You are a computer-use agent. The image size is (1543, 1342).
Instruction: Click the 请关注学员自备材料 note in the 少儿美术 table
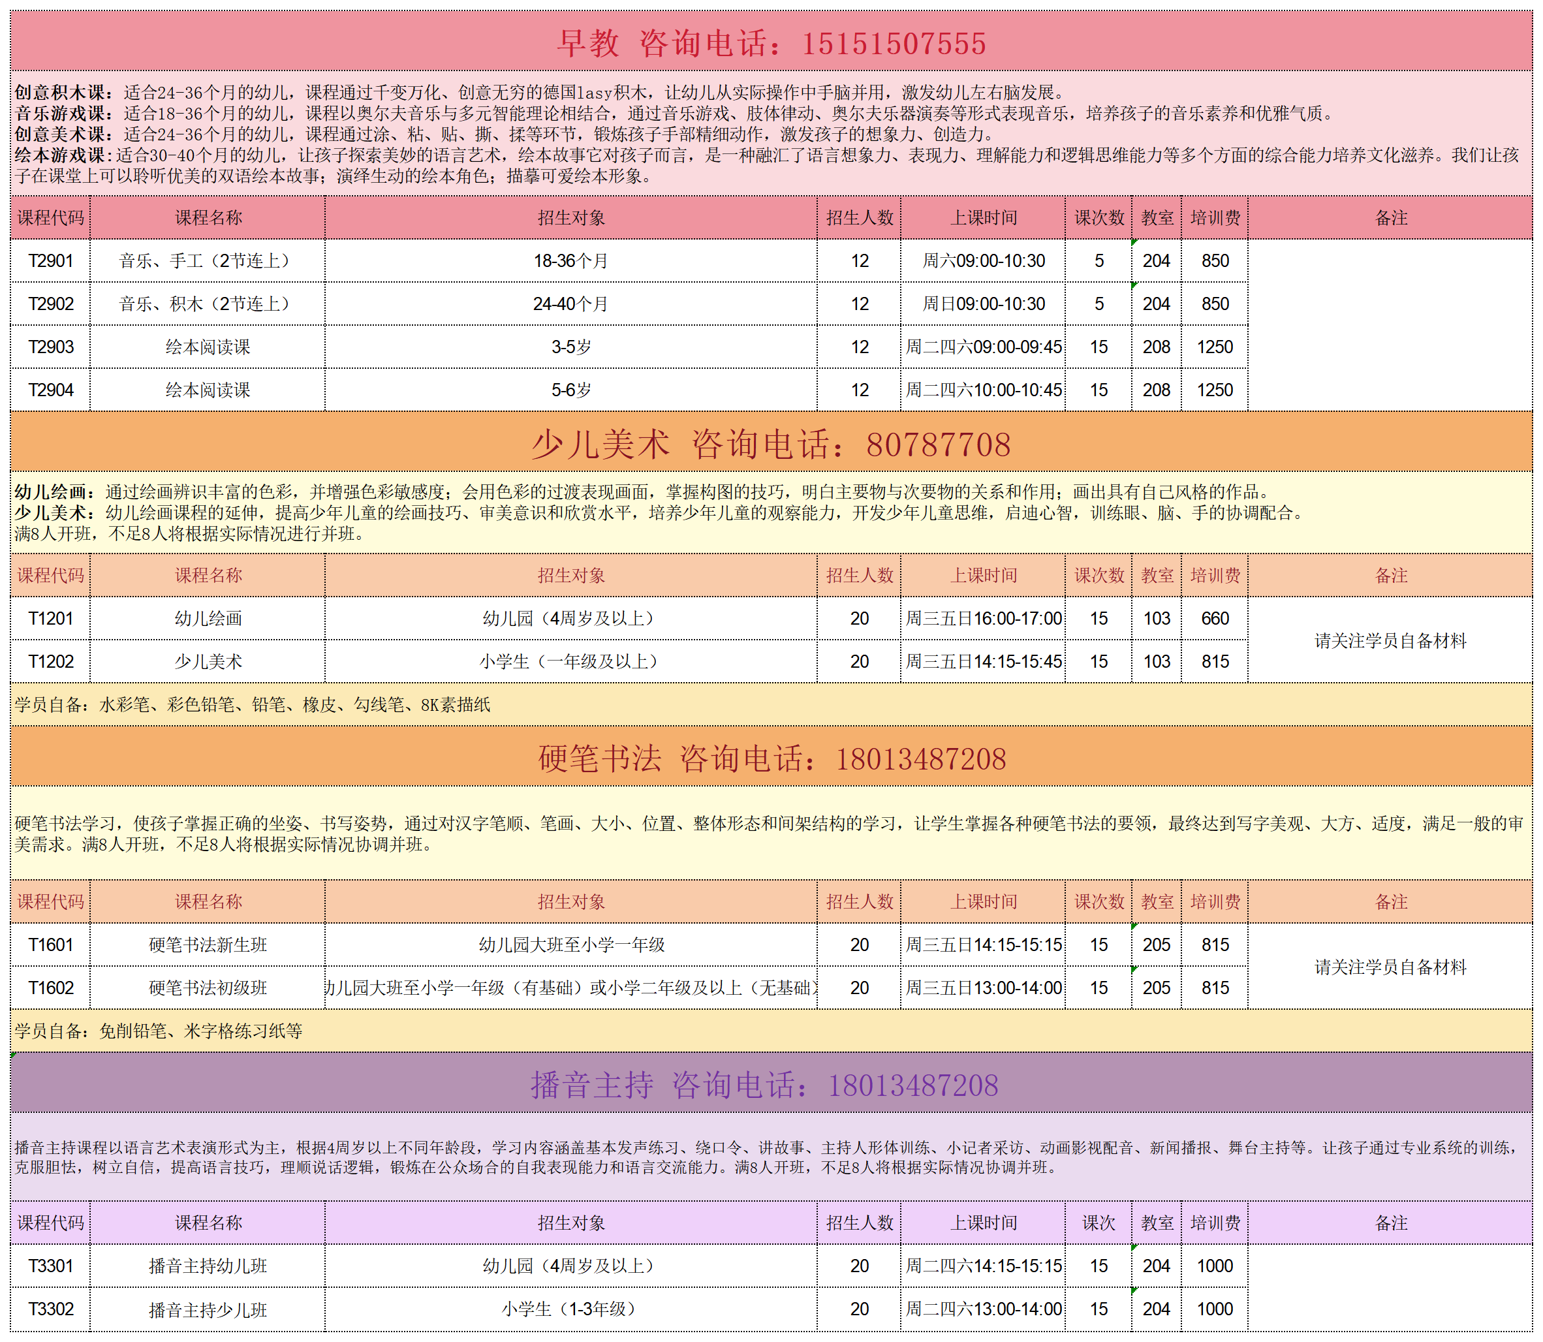(x=1390, y=640)
